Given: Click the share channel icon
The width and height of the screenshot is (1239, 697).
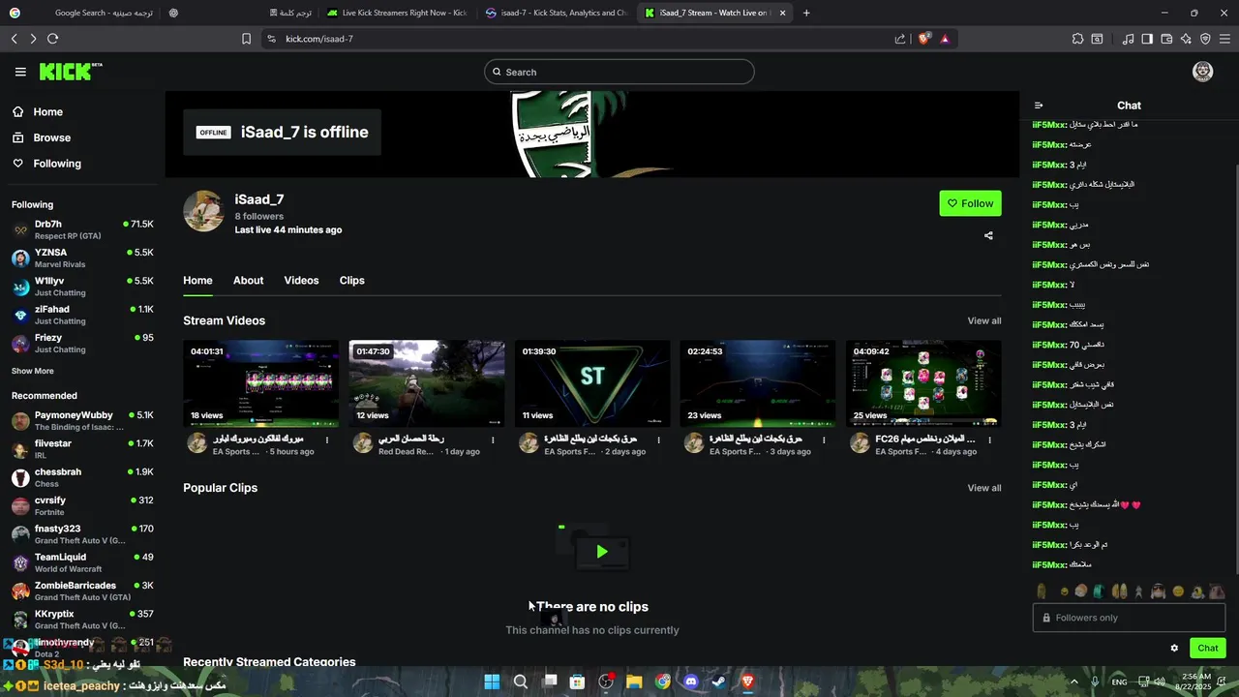Looking at the screenshot, I should [x=988, y=235].
